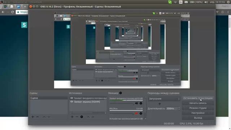Select Захват входного потока source row
Screen dimensions: 231x130
(x=88, y=98)
